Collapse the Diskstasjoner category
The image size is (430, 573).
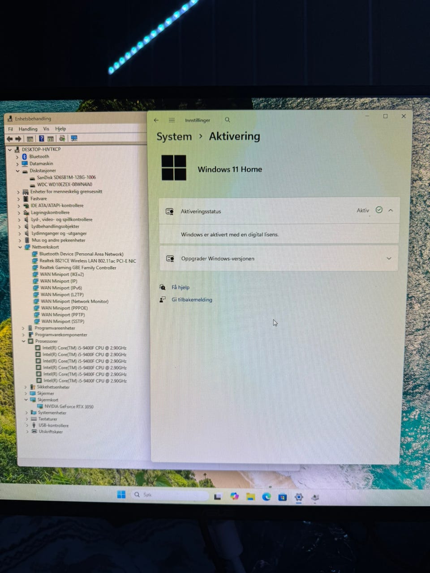point(18,171)
